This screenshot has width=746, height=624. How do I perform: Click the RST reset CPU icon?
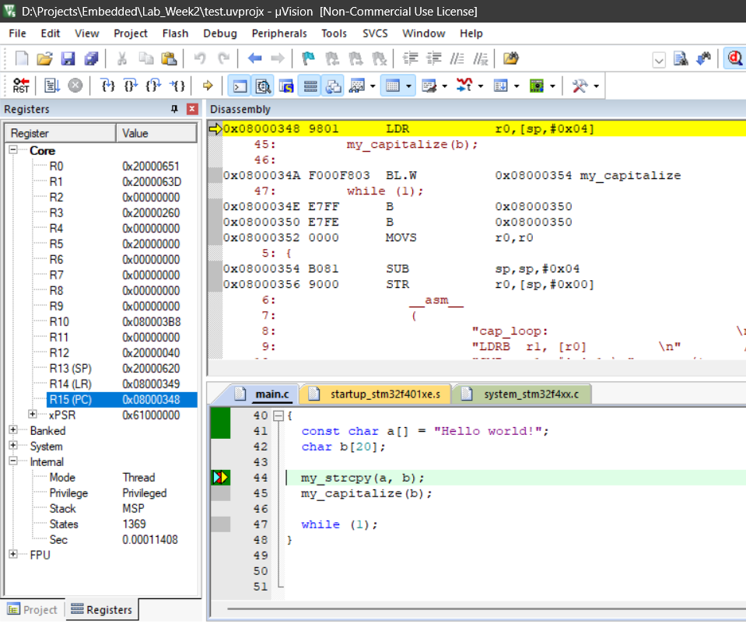21,86
